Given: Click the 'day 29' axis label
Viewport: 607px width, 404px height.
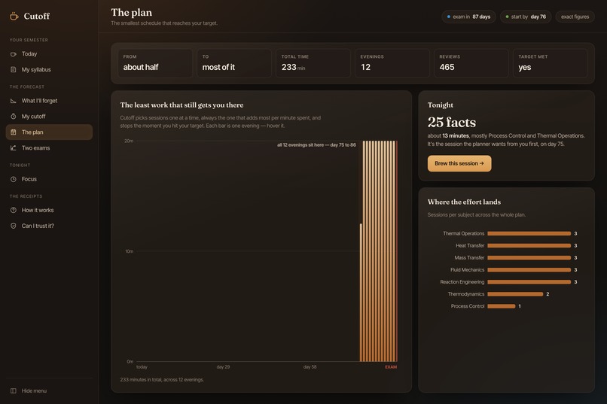Looking at the screenshot, I should tap(223, 367).
